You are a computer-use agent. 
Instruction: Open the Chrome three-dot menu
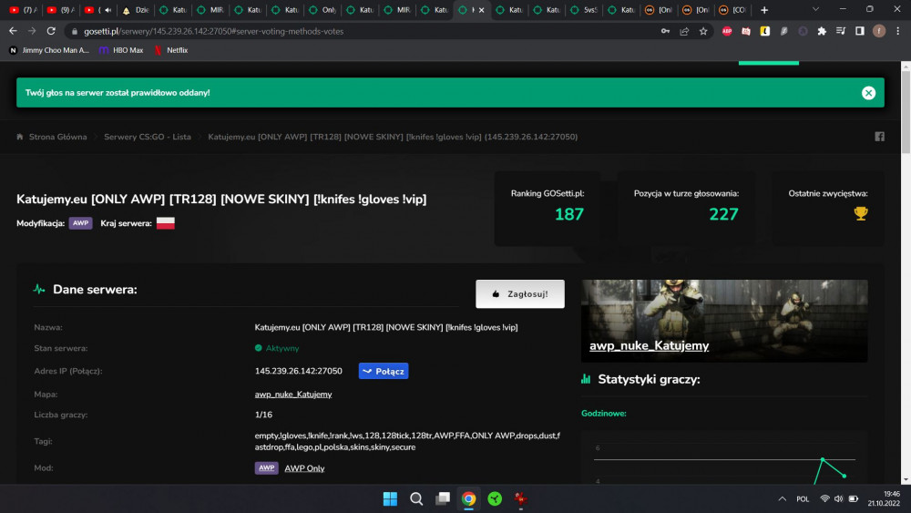tap(897, 31)
